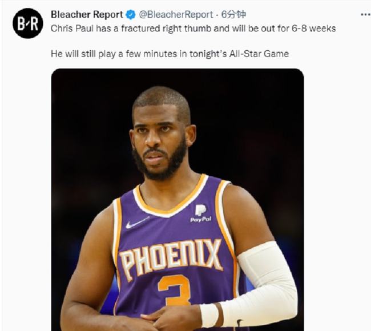Viewport: 371px width, 331px height.
Task: Click the '6-8 weeks' text in tweet
Action: [314, 29]
